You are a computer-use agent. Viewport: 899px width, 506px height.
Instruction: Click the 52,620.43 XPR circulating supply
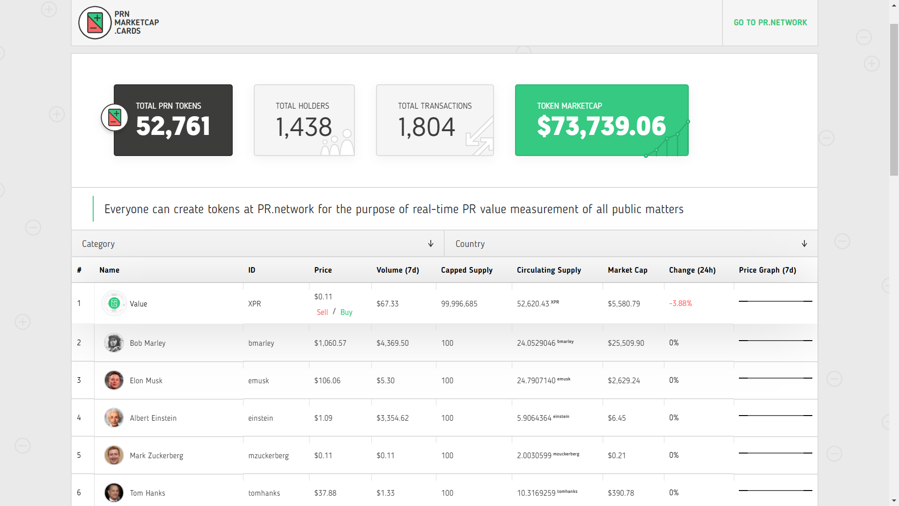coord(538,304)
